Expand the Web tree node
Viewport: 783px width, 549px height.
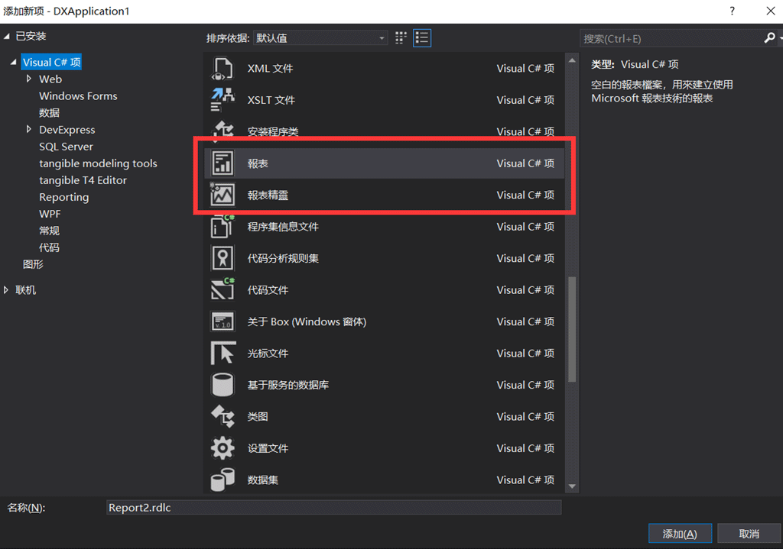coord(29,79)
